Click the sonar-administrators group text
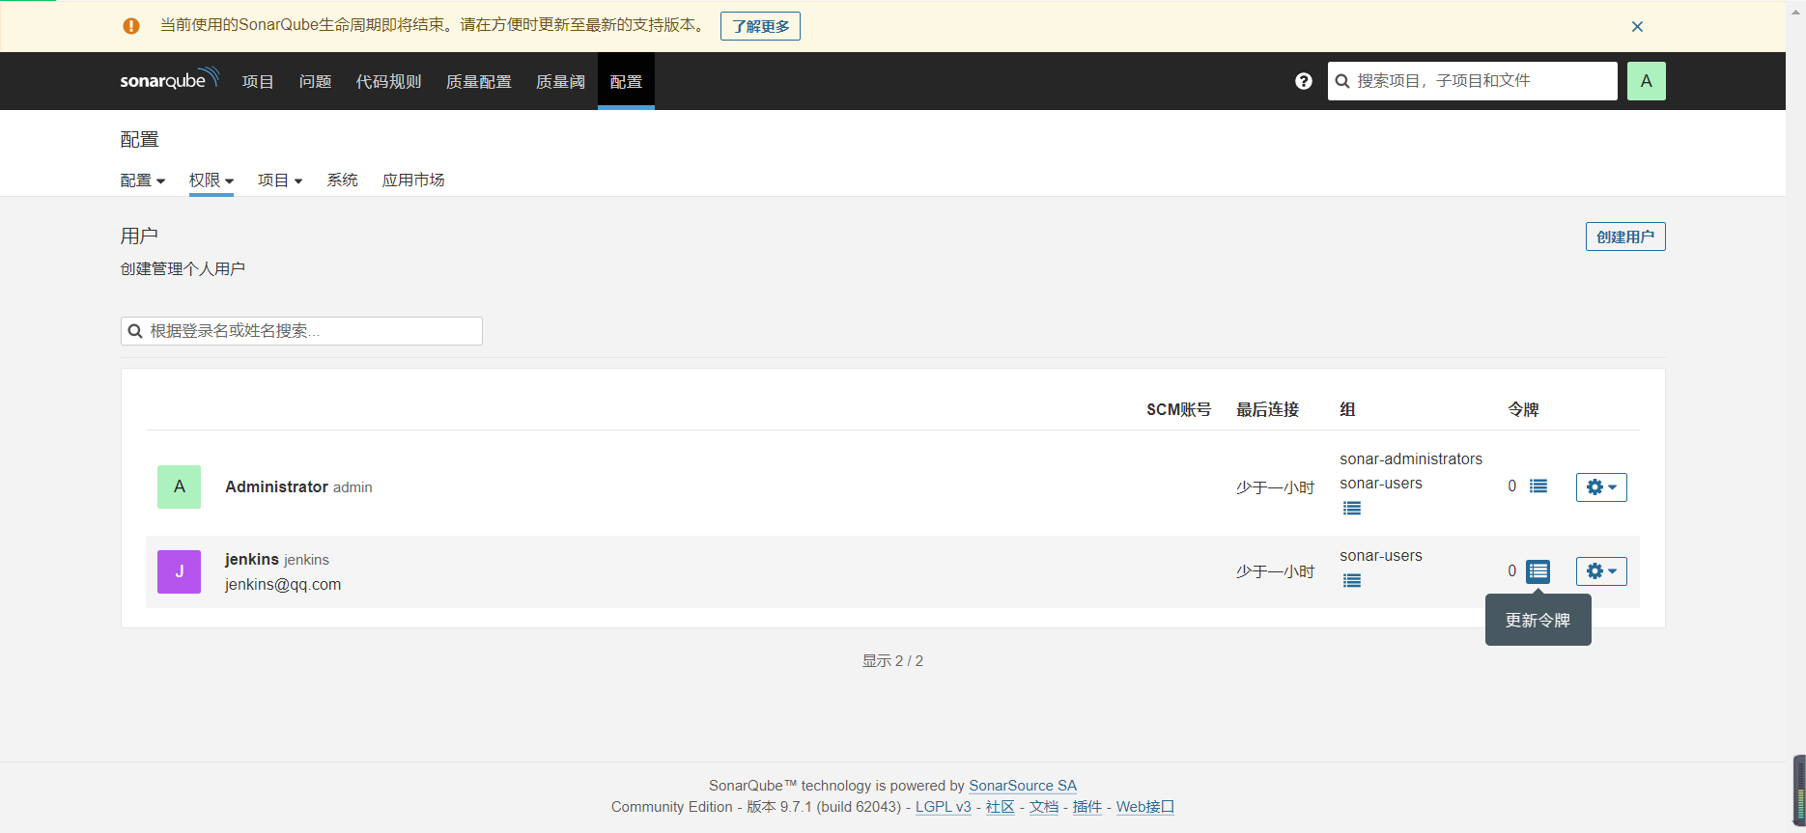Viewport: 1806px width, 833px height. pos(1411,458)
